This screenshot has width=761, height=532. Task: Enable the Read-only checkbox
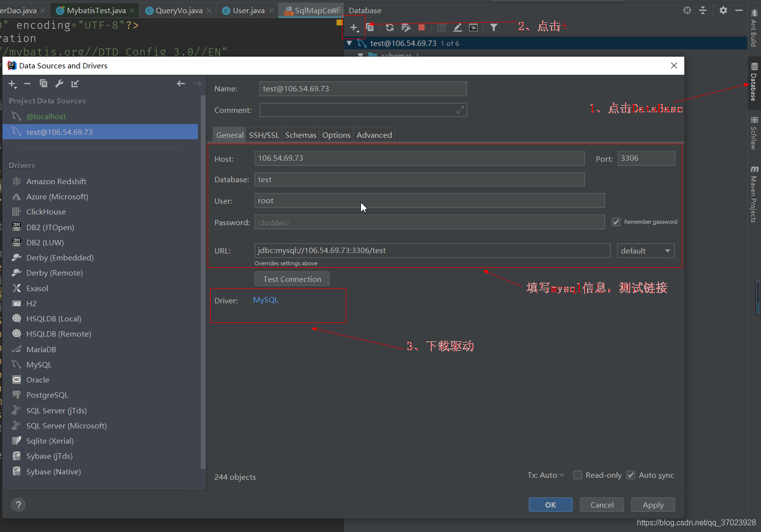pyautogui.click(x=577, y=475)
